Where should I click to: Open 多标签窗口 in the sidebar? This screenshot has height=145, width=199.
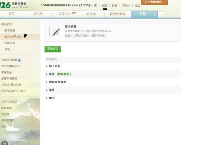pyautogui.click(x=8, y=120)
